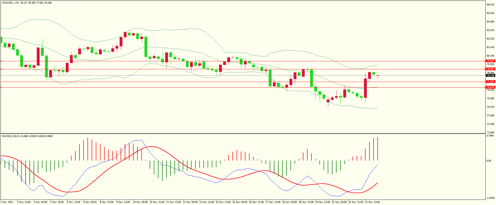Click the black current price tag 78.246

[490, 75]
